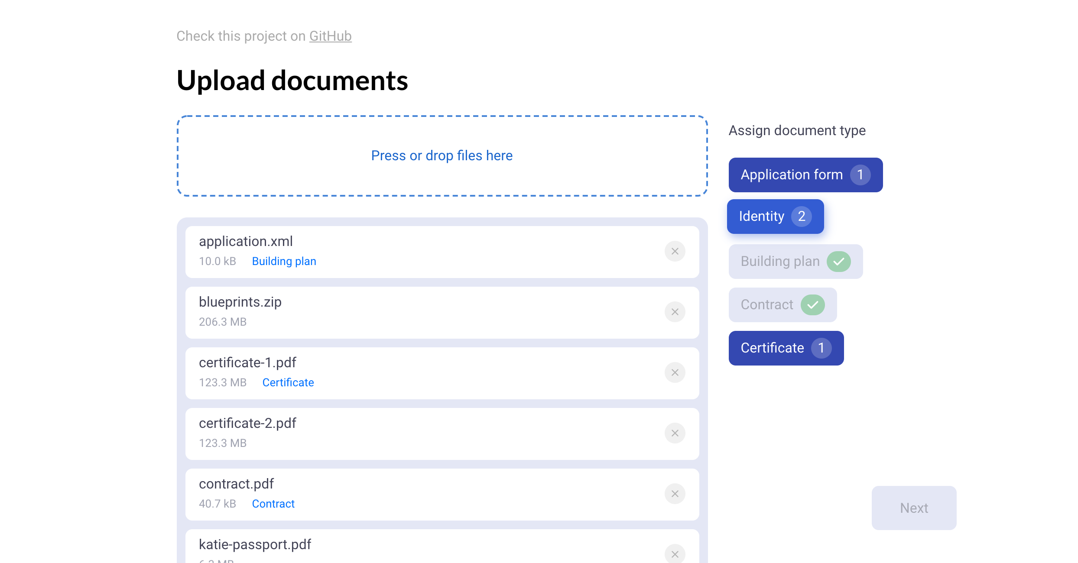Select the Identity document type button
This screenshot has height=563, width=1078.
coord(774,216)
